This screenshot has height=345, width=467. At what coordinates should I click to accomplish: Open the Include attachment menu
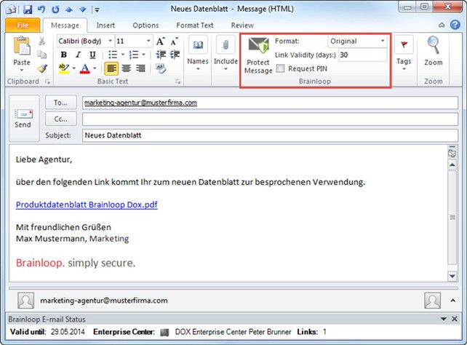click(225, 54)
